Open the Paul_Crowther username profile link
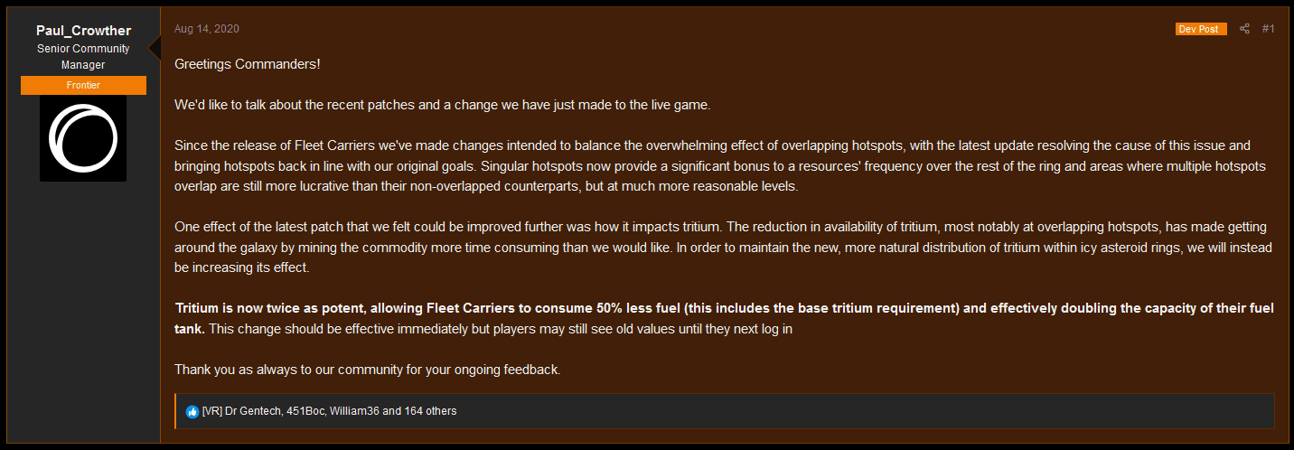The width and height of the screenshot is (1294, 450). point(83,31)
